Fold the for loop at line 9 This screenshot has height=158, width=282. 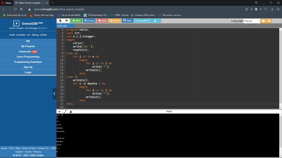click(x=64, y=57)
